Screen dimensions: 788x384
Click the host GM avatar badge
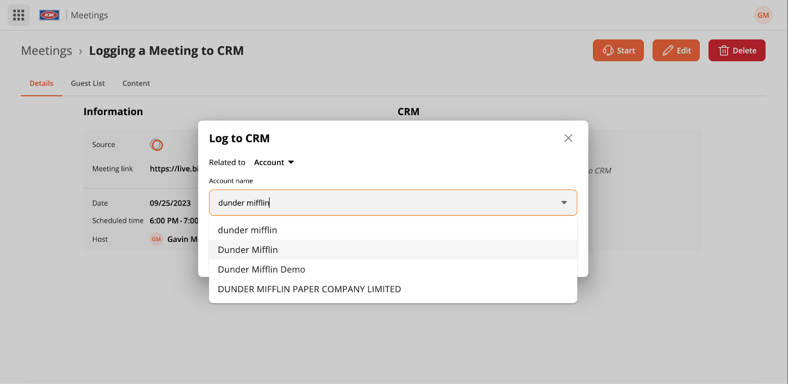click(x=156, y=239)
